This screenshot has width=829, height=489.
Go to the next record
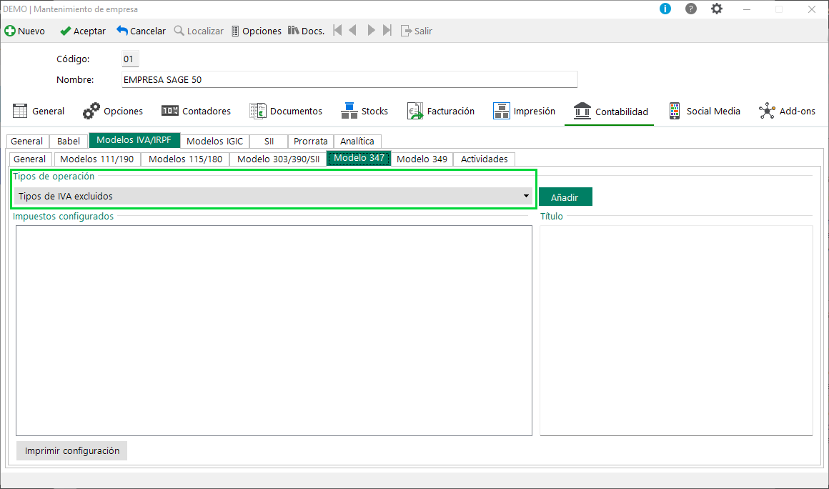[371, 31]
